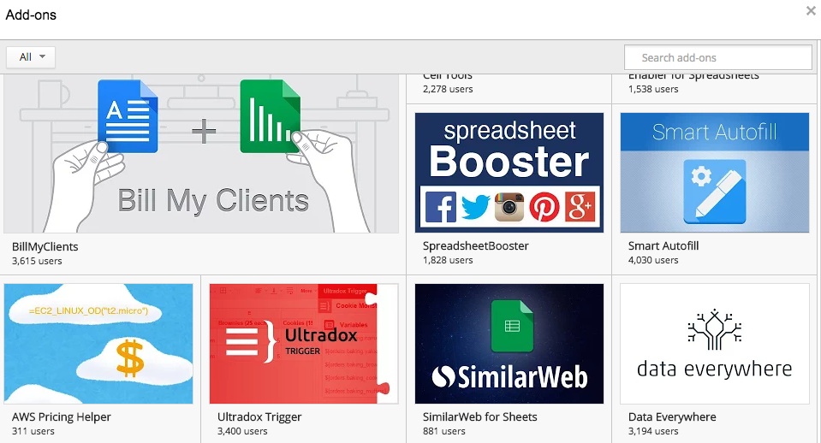Open AWS Pricing Helper add-on name
Screen dimensions: 821x443
[62, 417]
